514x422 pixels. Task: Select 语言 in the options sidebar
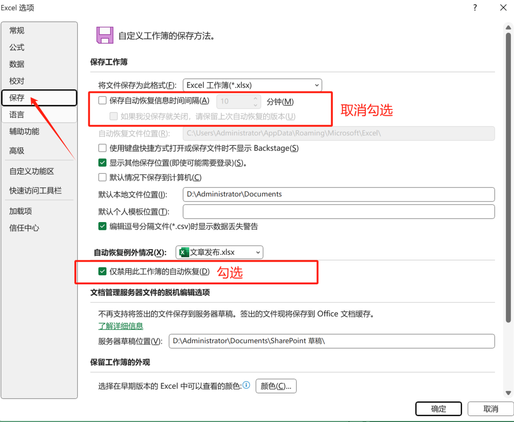point(39,115)
